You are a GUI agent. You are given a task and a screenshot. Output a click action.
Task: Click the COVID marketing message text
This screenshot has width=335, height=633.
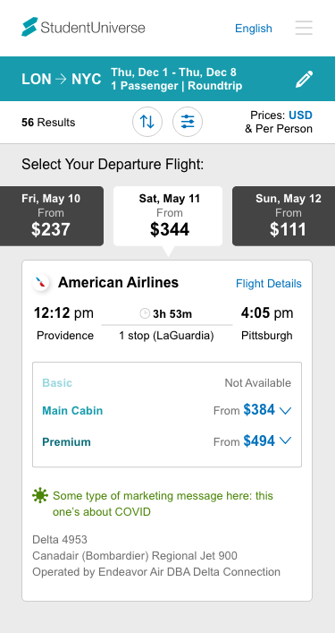coord(163,504)
